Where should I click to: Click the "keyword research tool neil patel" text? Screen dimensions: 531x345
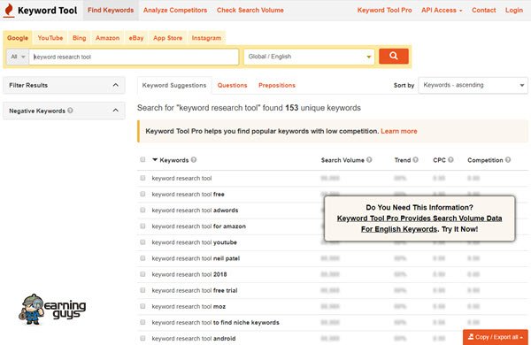pyautogui.click(x=196, y=258)
